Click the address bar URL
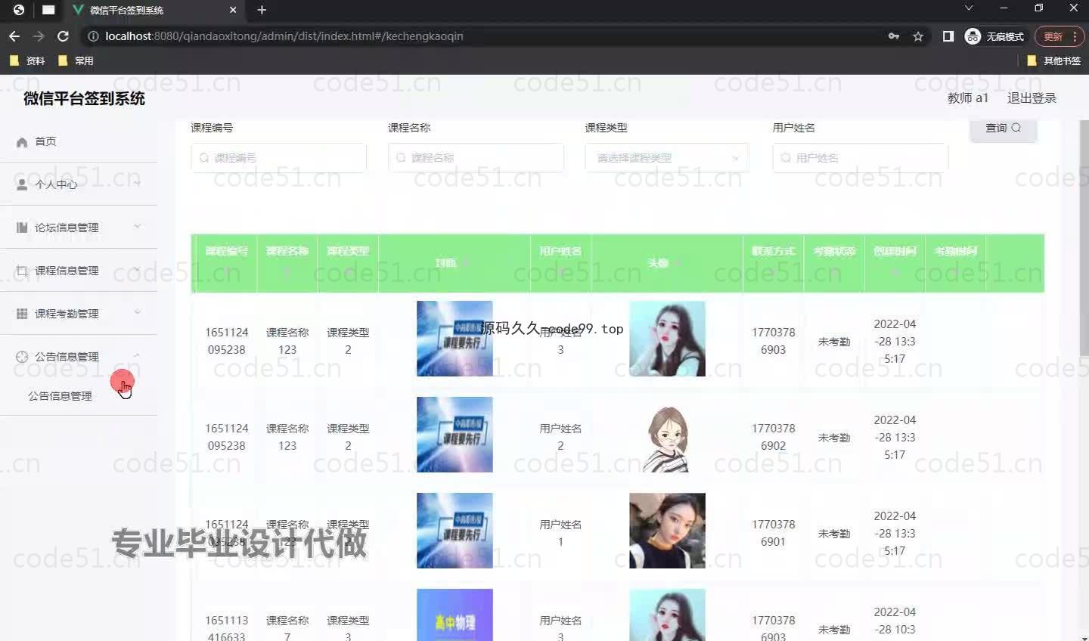This screenshot has height=641, width=1089. pyautogui.click(x=284, y=36)
